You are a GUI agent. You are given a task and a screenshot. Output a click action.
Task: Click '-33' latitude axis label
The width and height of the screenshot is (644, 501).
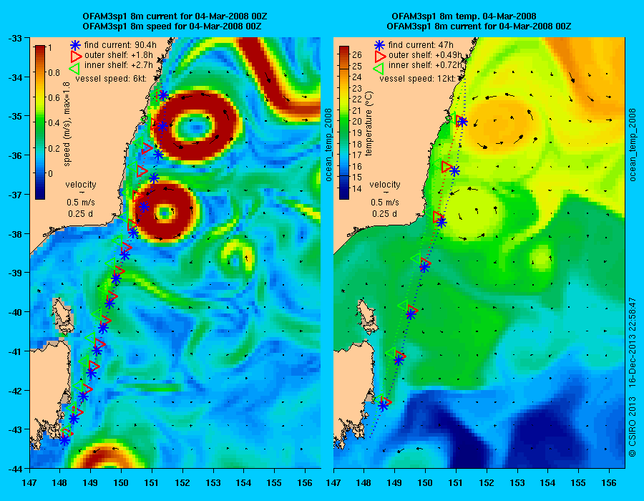click(15, 38)
